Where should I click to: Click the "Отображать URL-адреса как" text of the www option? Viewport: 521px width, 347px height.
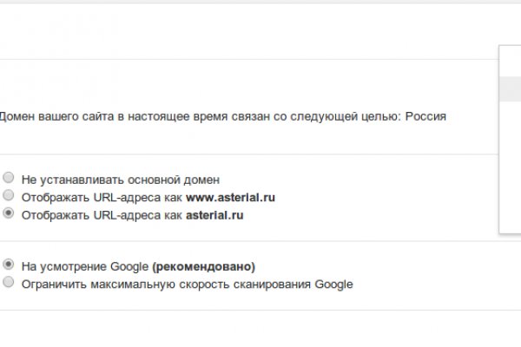(102, 197)
